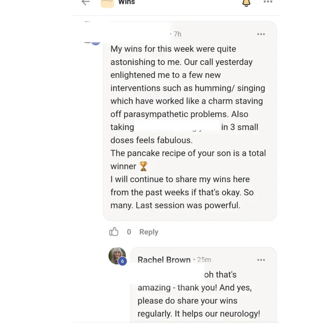Open more options on Rachel Brown's reply
The image size is (323, 323).
(261, 260)
